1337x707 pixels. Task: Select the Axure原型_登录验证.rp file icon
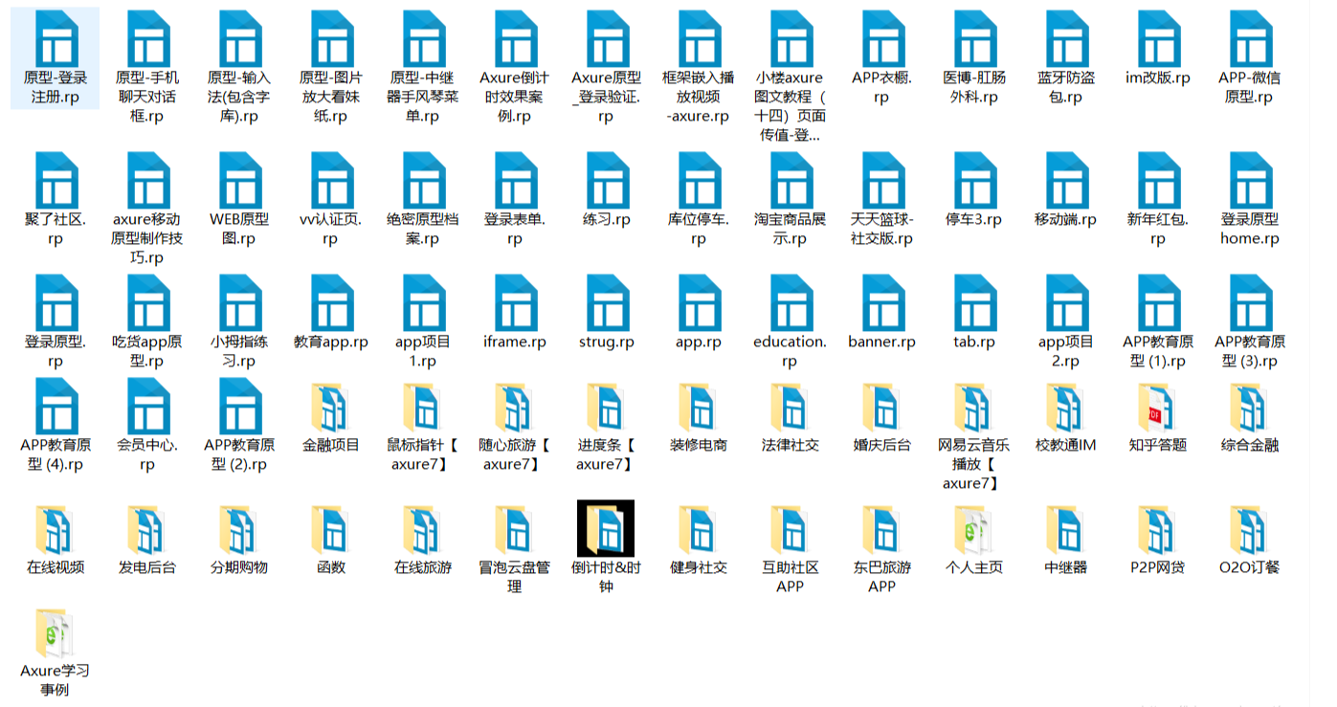click(x=608, y=38)
